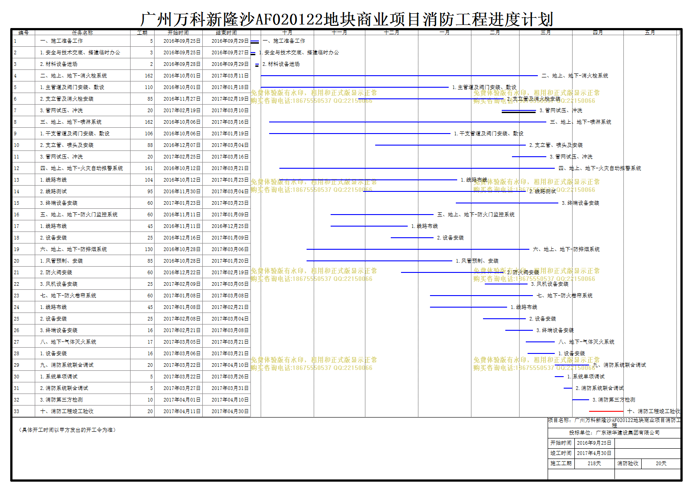The height and width of the screenshot is (491, 692).
Task: Click duration value 161 for 火灾自动报警系统
Action: tap(149, 168)
